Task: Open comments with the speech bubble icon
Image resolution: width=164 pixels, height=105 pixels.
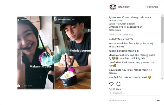Action: pos(118,84)
